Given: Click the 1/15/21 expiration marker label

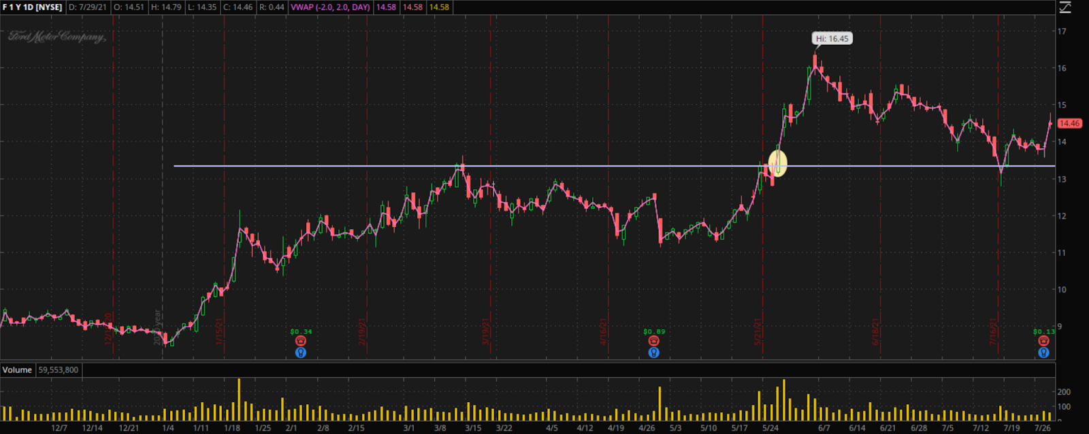Looking at the screenshot, I should [220, 331].
